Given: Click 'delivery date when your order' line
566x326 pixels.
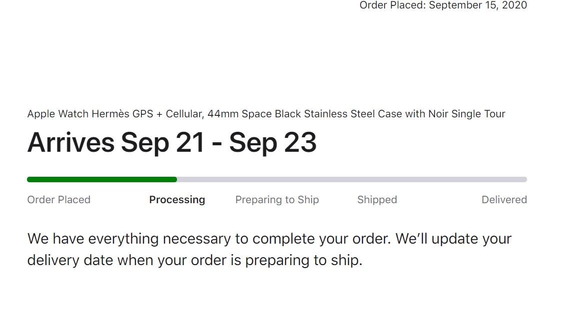Looking at the screenshot, I should point(194,261).
